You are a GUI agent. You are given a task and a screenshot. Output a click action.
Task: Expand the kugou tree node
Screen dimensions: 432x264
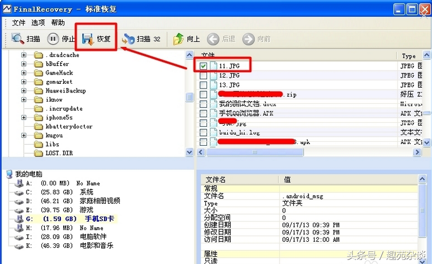pyautogui.click(x=24, y=135)
